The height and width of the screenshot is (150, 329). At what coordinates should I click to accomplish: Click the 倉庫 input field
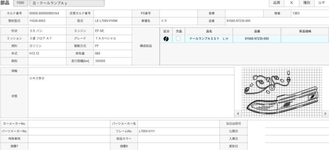(244, 13)
